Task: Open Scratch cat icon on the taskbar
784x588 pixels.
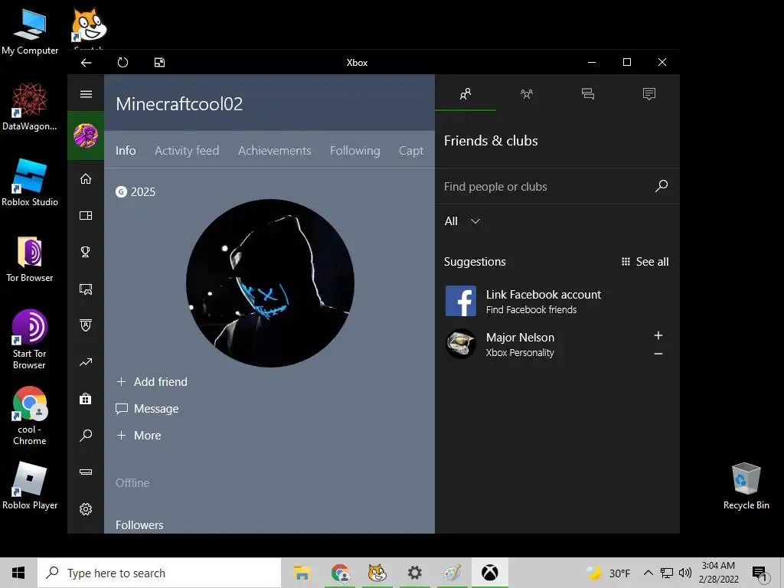Action: point(377,573)
